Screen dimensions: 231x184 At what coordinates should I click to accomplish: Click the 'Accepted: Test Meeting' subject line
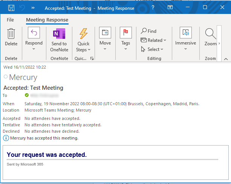pos(34,88)
